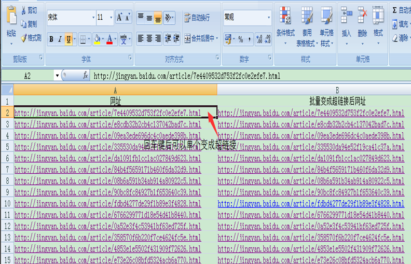Toggle Italic formatting
The width and height of the screenshot is (411, 264).
pyautogui.click(x=60, y=39)
